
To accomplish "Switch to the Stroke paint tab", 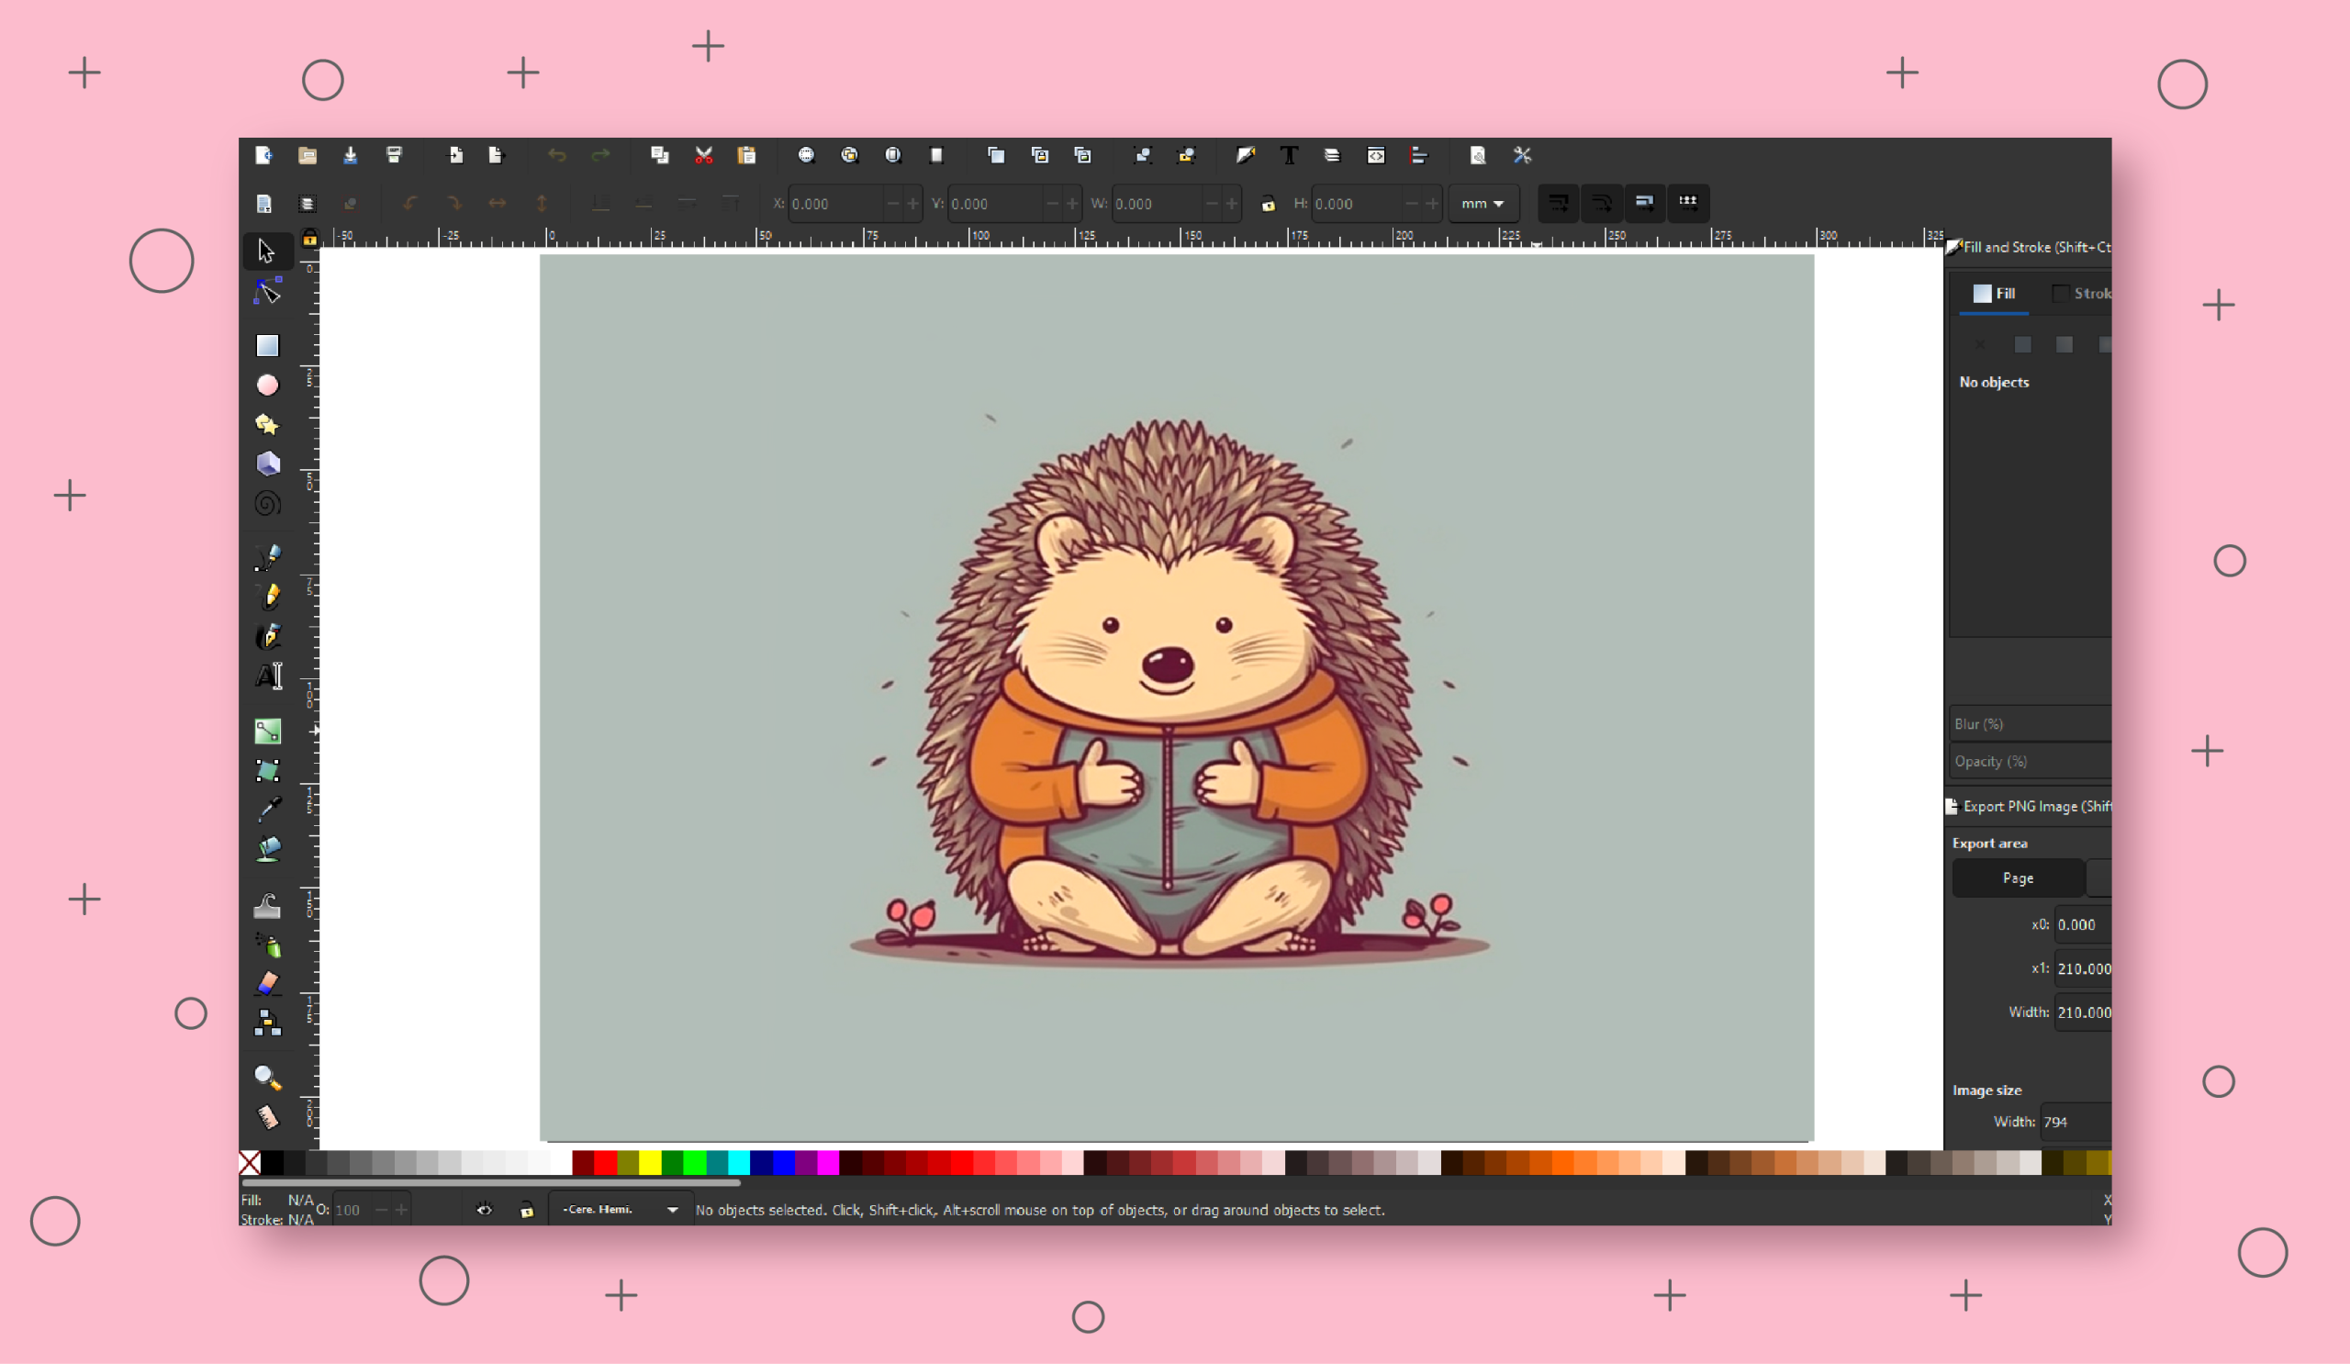I will point(2080,294).
